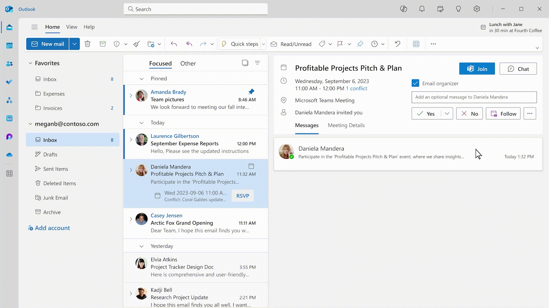
Task: Switch to the Meeting Details tab
Action: coord(346,125)
